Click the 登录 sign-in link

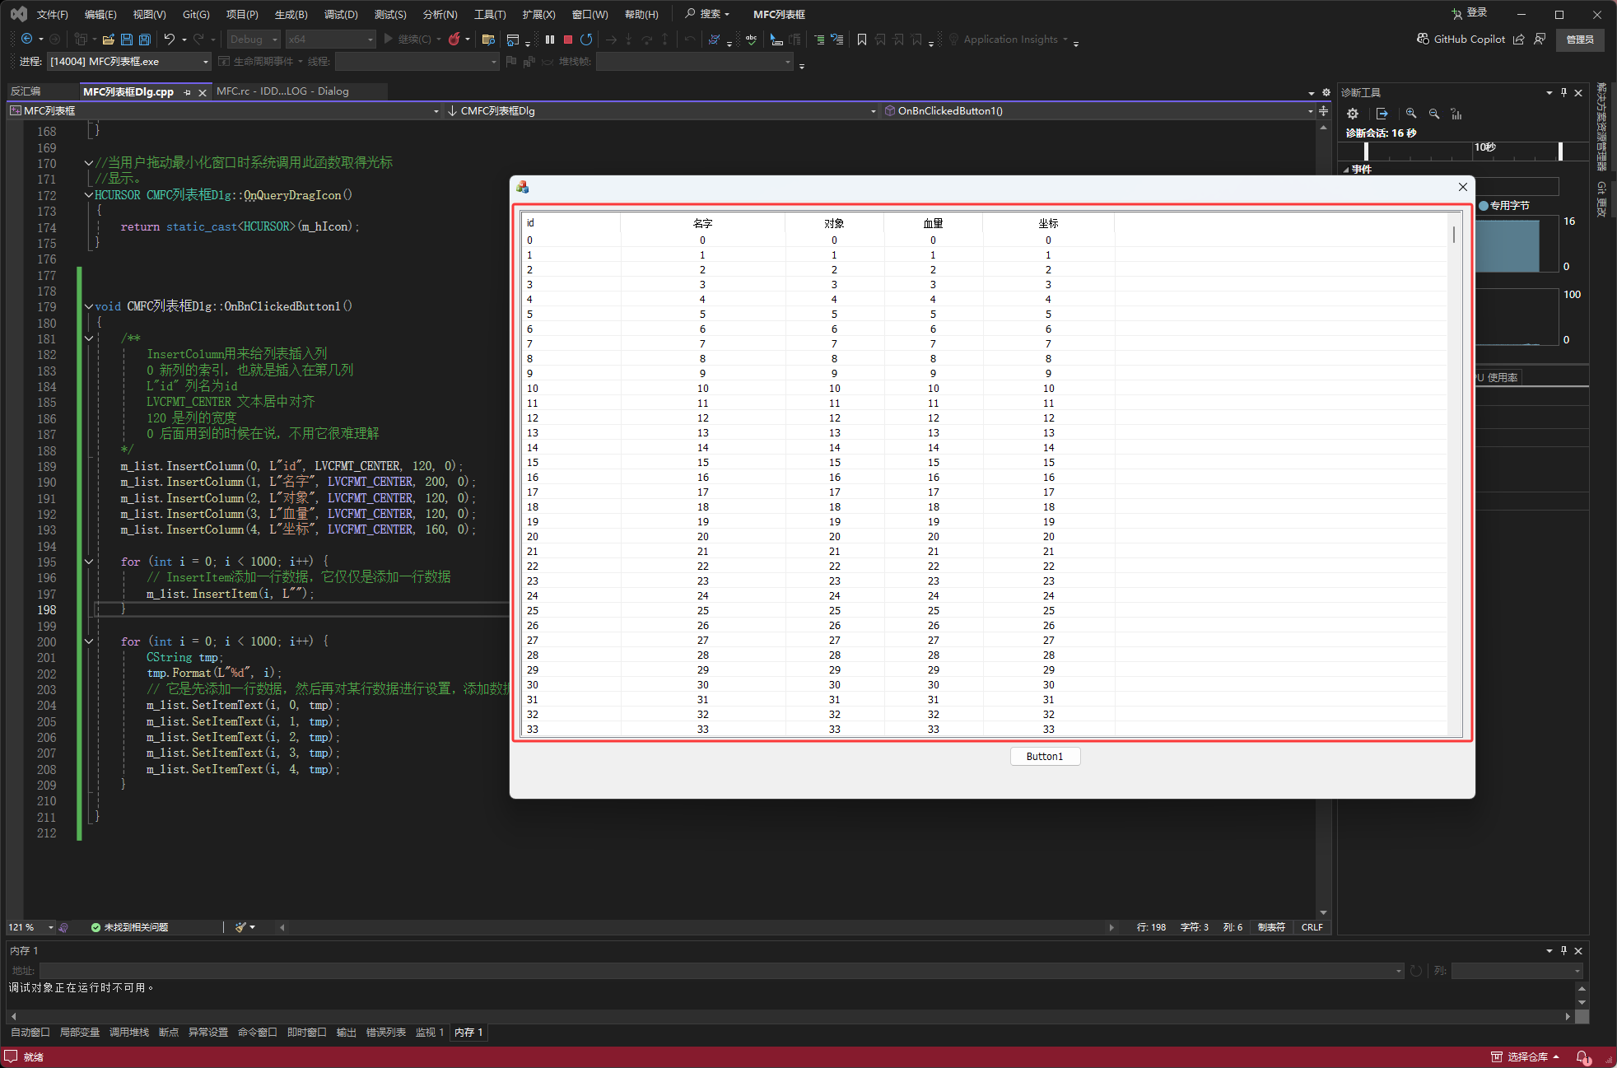1477,12
